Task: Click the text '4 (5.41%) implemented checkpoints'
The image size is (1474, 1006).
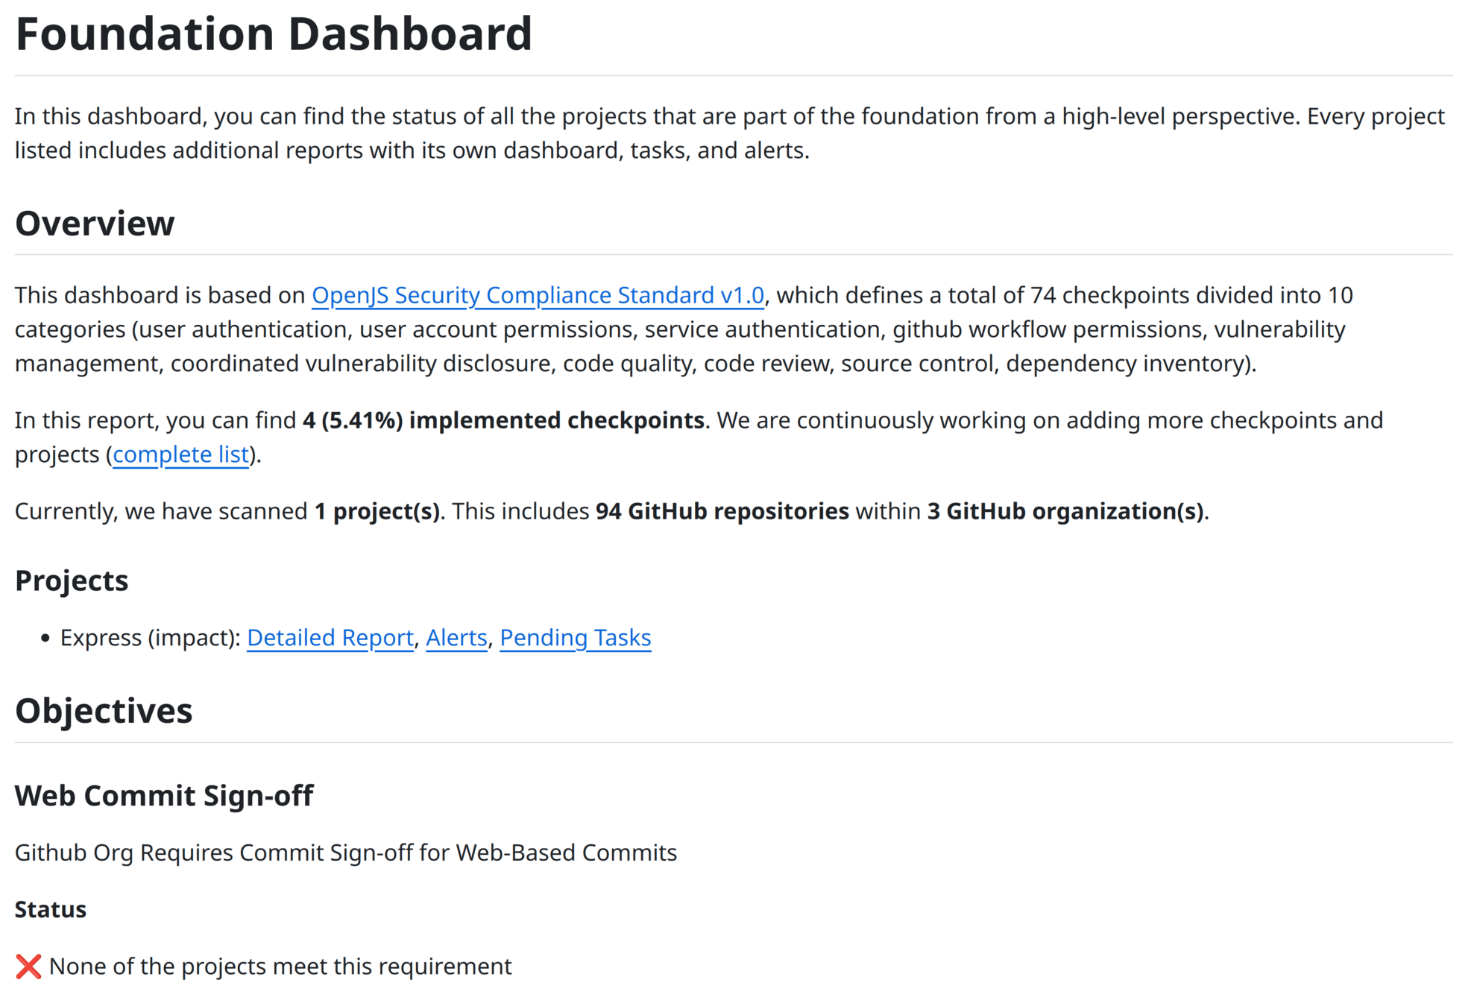Action: pos(503,420)
